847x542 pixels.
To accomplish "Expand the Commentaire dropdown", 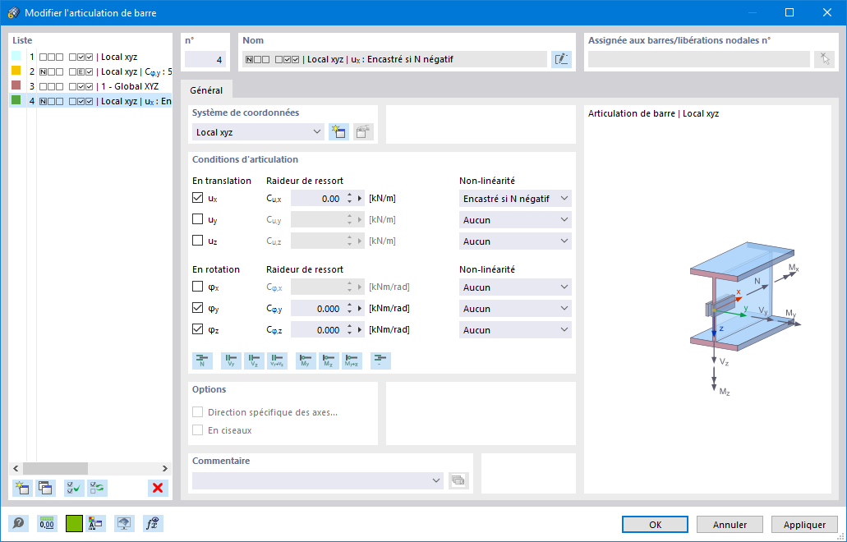I will (x=436, y=480).
